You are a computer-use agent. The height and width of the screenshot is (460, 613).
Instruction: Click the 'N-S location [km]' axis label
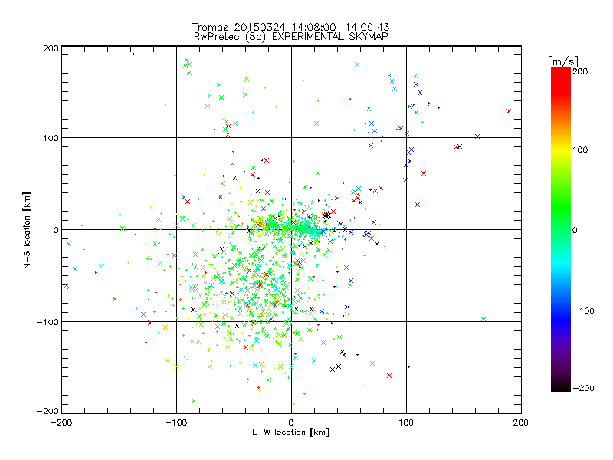tap(27, 230)
